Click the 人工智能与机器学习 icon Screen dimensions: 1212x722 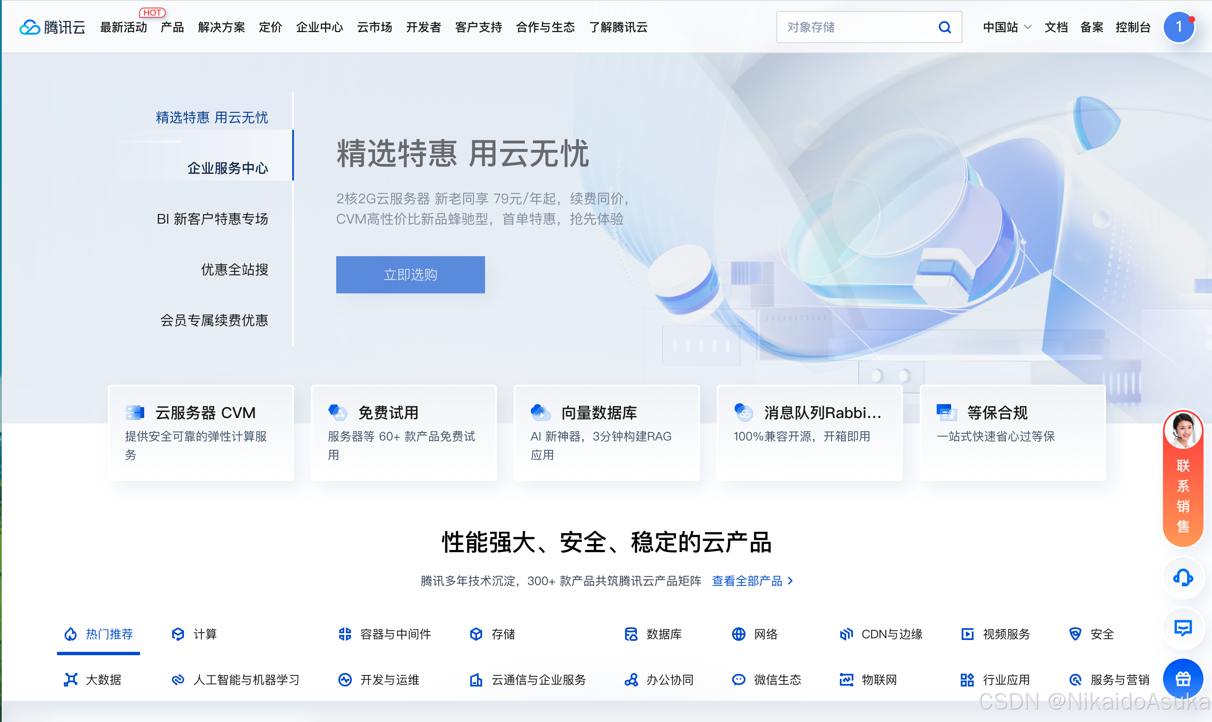click(x=178, y=680)
